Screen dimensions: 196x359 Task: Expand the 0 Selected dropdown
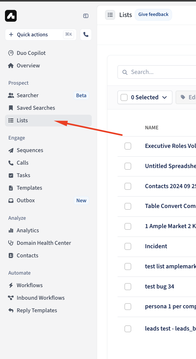click(145, 97)
